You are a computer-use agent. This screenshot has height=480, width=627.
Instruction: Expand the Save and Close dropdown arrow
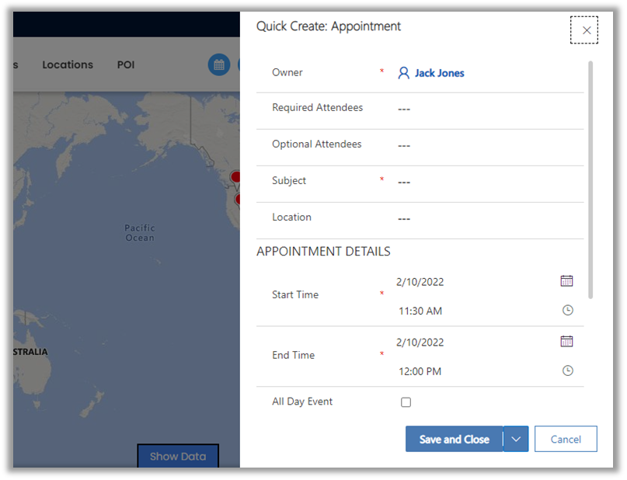pos(517,439)
